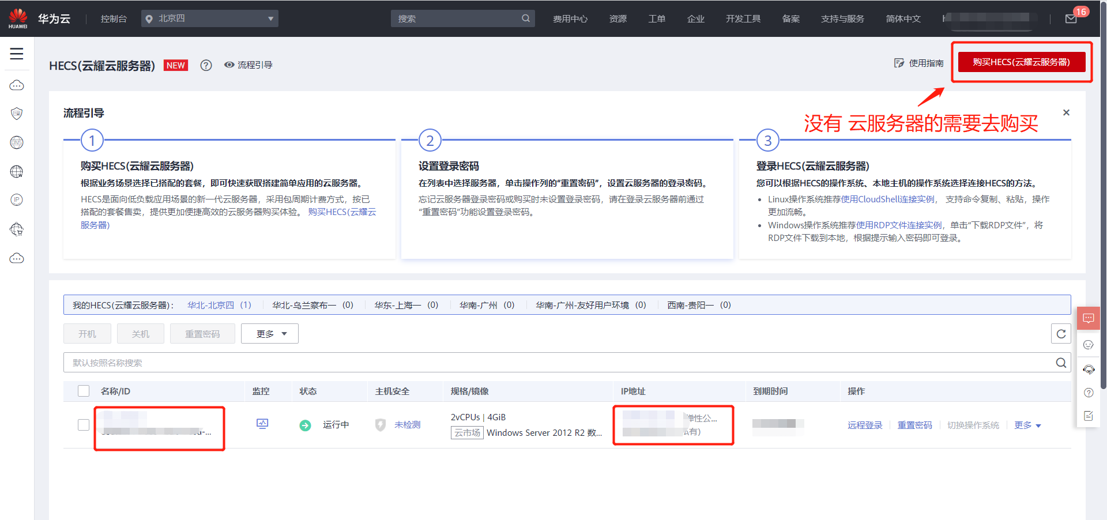Refresh the server list
This screenshot has width=1107, height=520.
[x=1061, y=334]
